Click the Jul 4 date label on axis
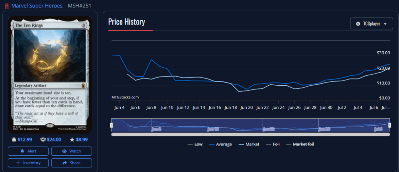This screenshot has width=399, height=172. point(358,107)
